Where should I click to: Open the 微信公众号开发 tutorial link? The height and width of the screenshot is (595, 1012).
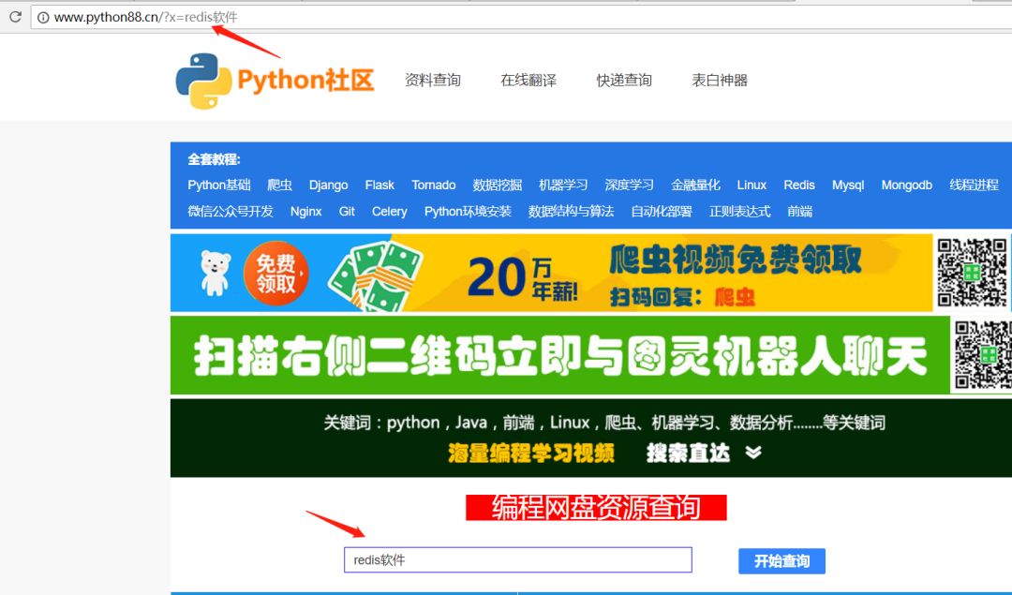(231, 212)
